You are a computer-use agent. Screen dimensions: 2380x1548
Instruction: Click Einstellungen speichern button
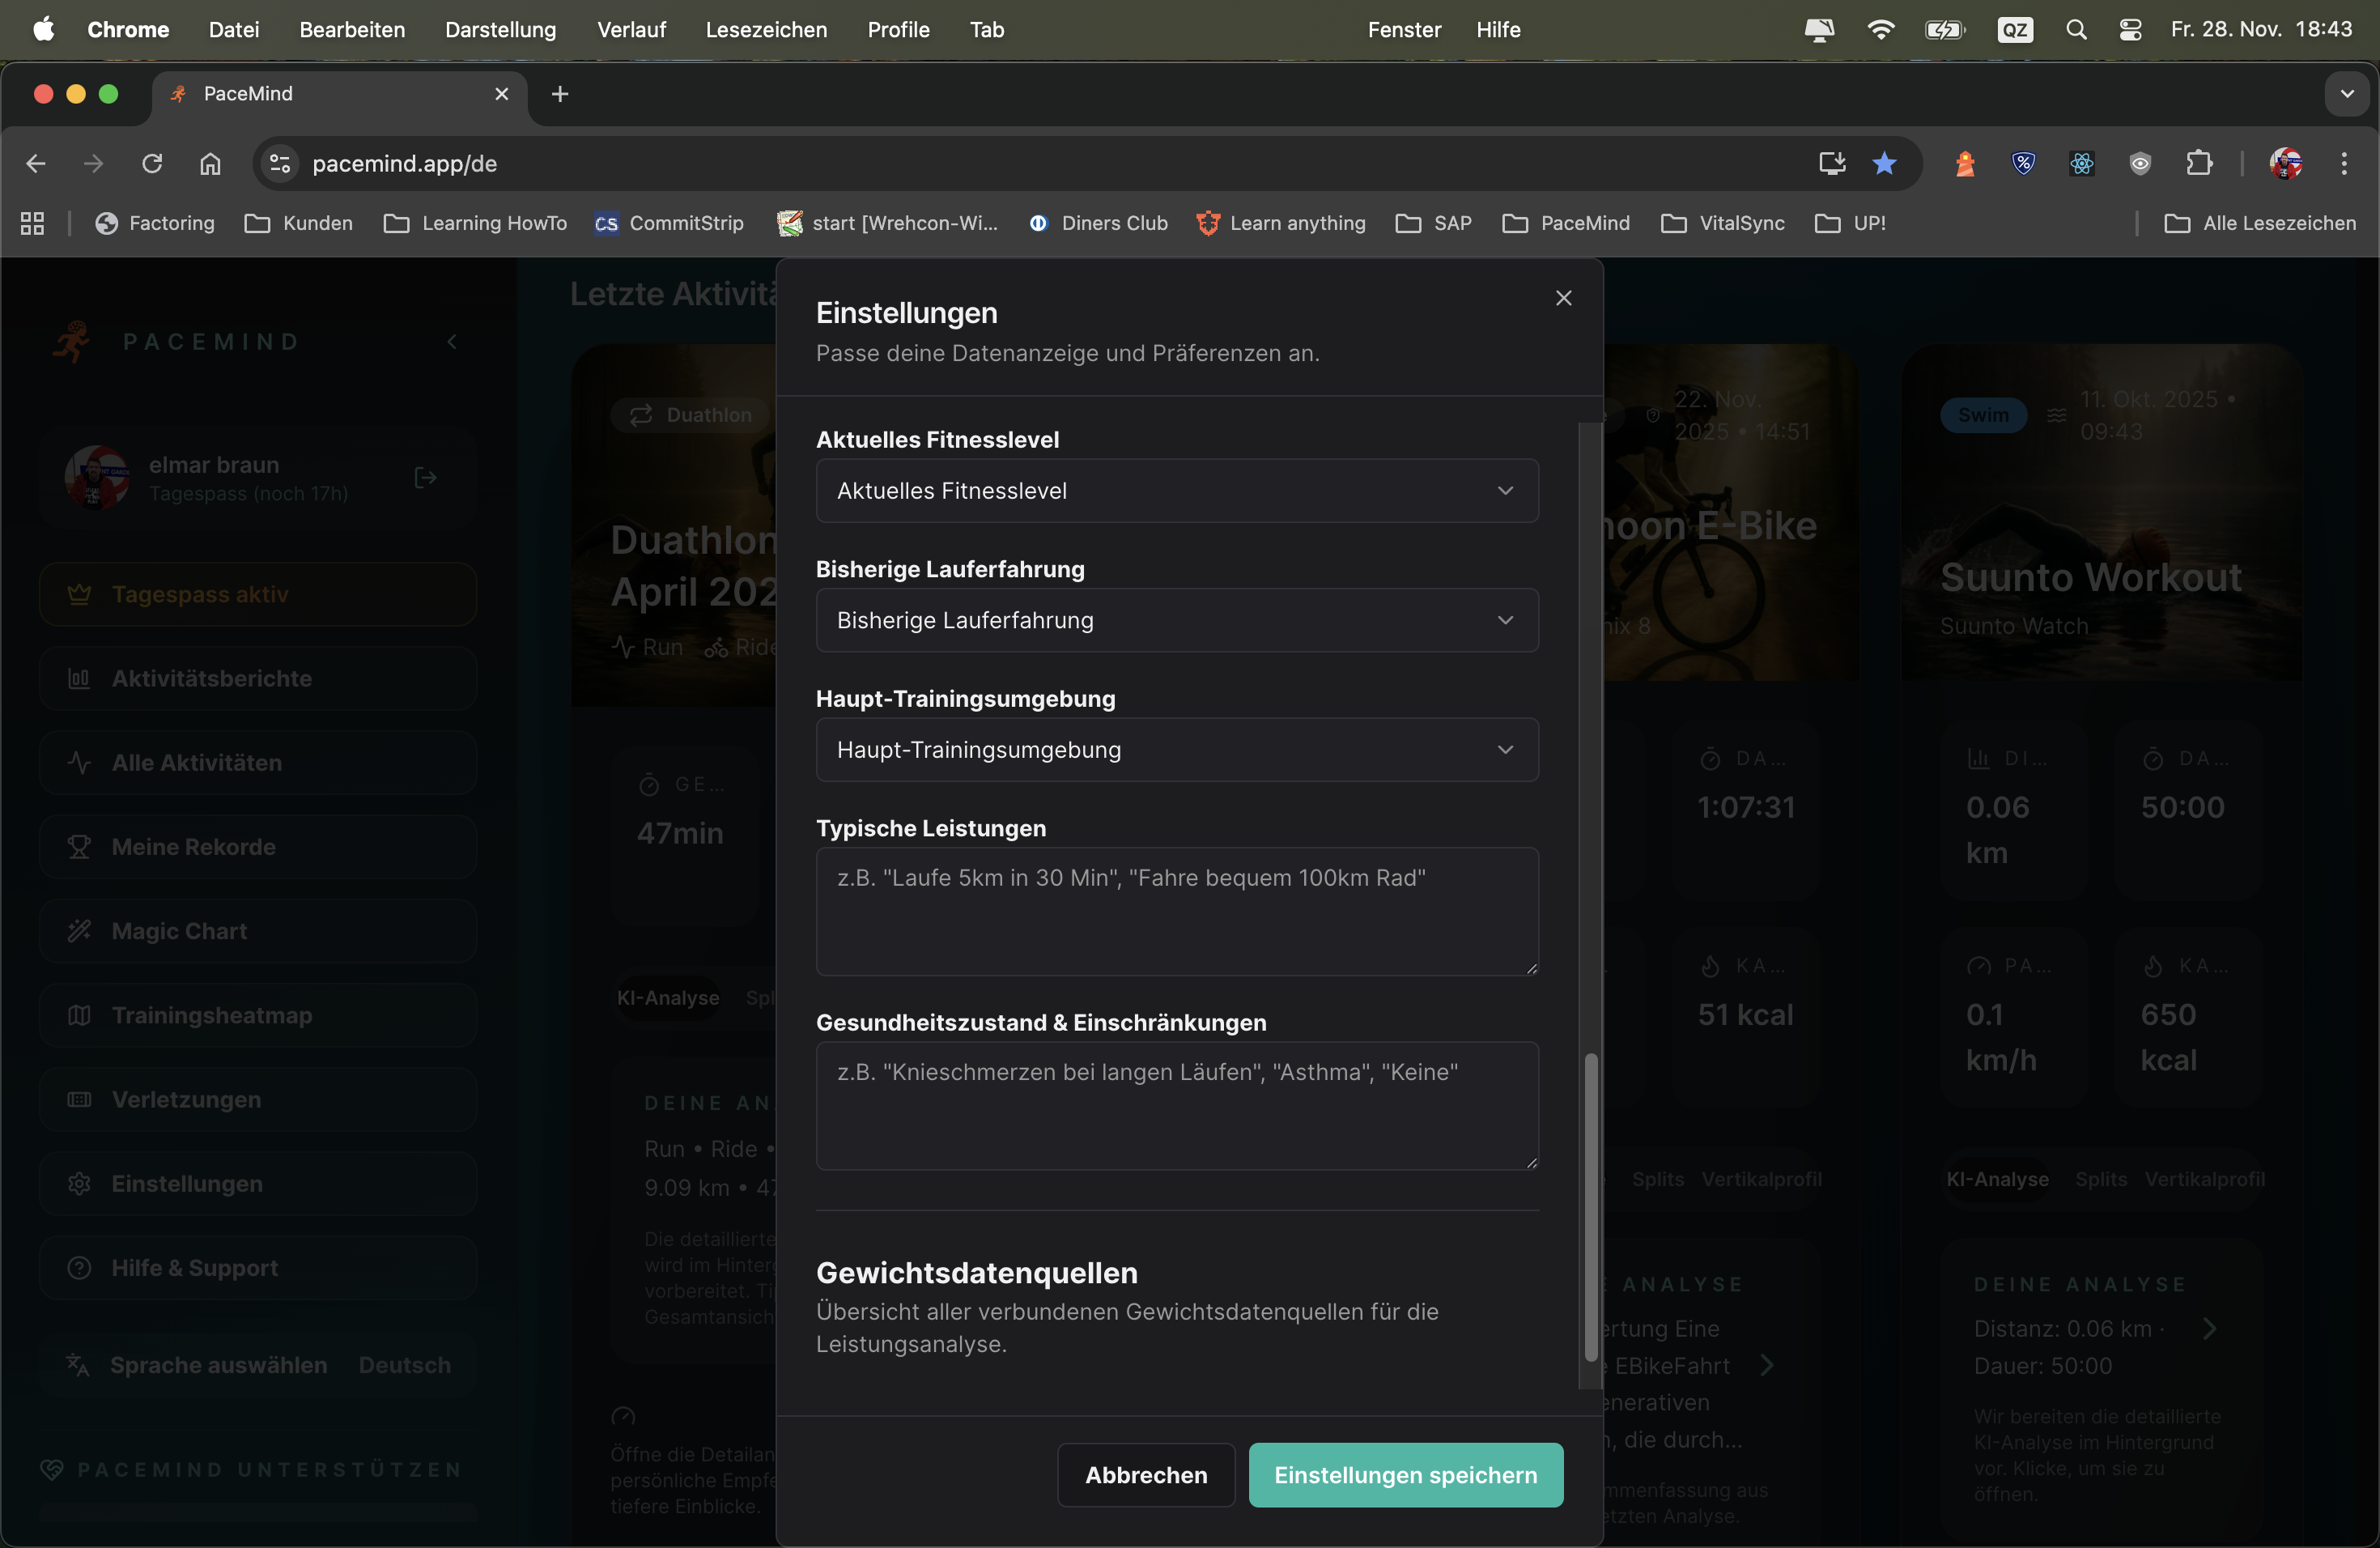(1405, 1474)
